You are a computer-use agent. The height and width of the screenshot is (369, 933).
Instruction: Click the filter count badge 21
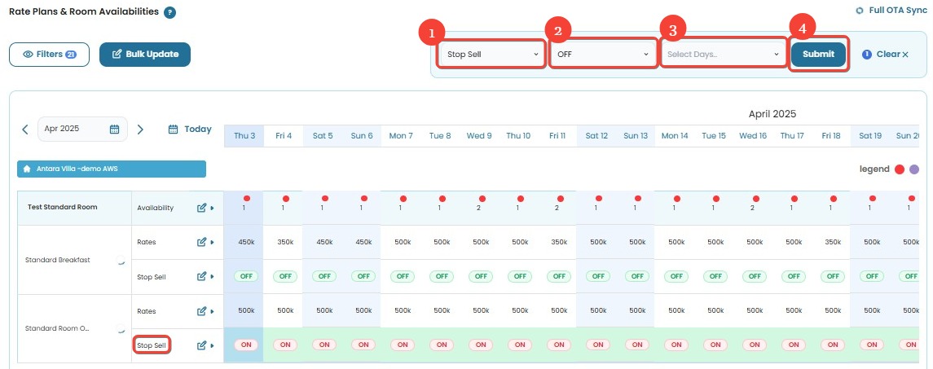point(71,54)
